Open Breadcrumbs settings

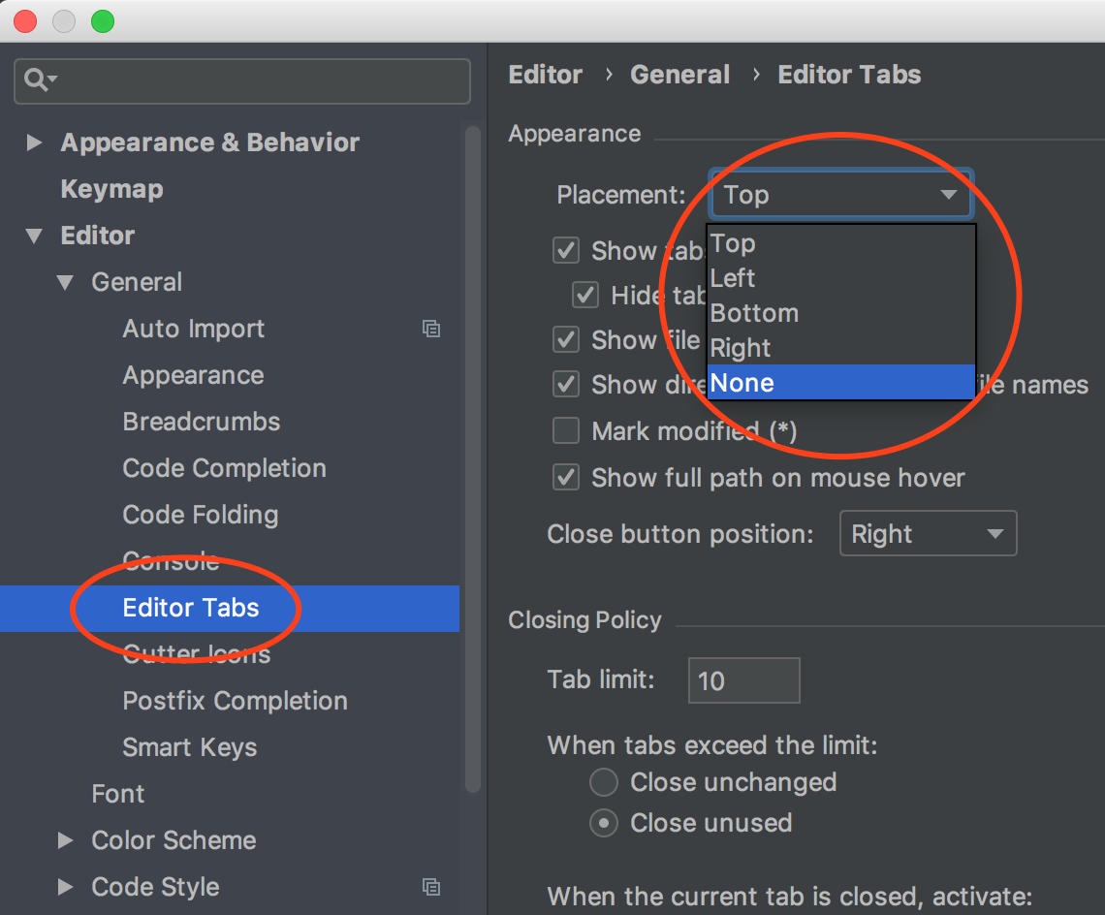[202, 422]
